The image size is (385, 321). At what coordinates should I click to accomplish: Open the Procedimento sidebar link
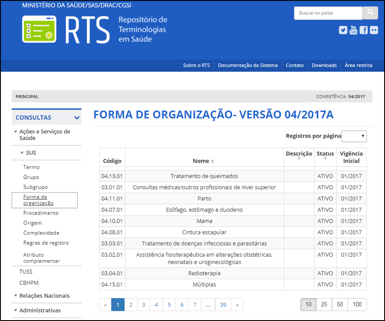pyautogui.click(x=41, y=213)
